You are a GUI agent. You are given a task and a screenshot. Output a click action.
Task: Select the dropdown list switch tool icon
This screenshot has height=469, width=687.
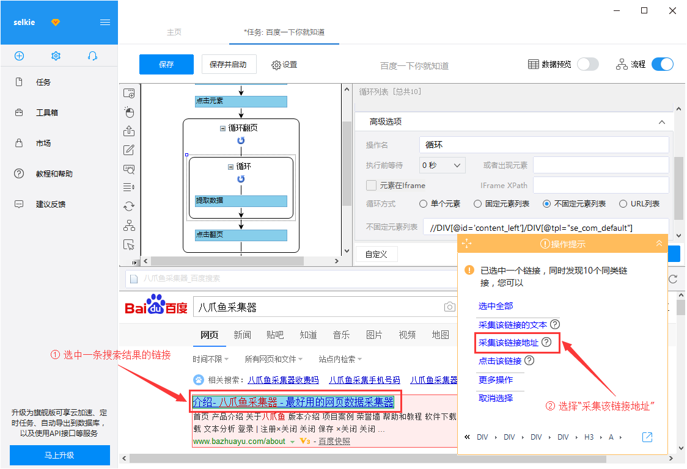(x=129, y=187)
